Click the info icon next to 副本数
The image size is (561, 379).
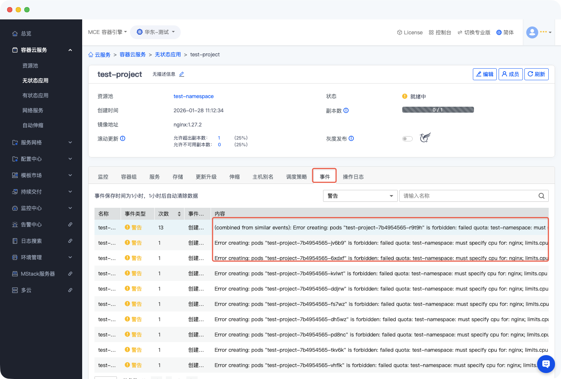pyautogui.click(x=346, y=110)
